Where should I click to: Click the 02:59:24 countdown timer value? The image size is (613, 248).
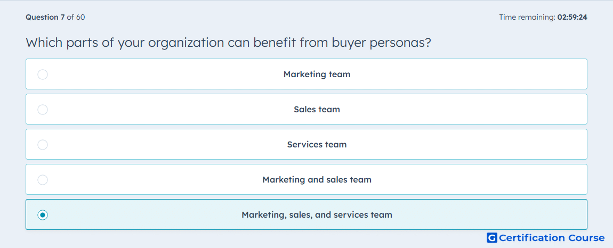click(572, 17)
